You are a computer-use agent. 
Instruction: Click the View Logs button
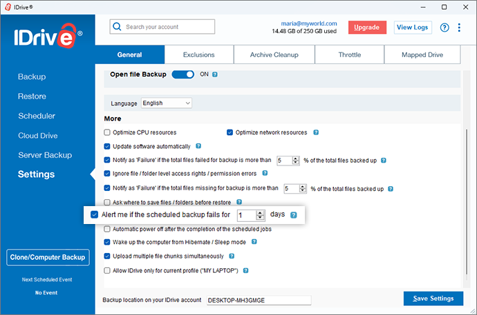tap(413, 28)
